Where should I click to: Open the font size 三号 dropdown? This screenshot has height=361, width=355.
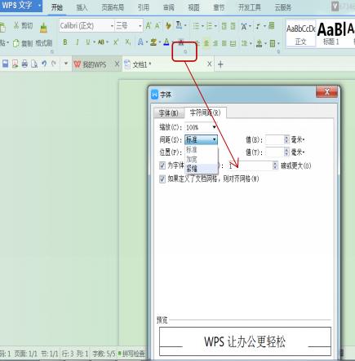[140, 26]
